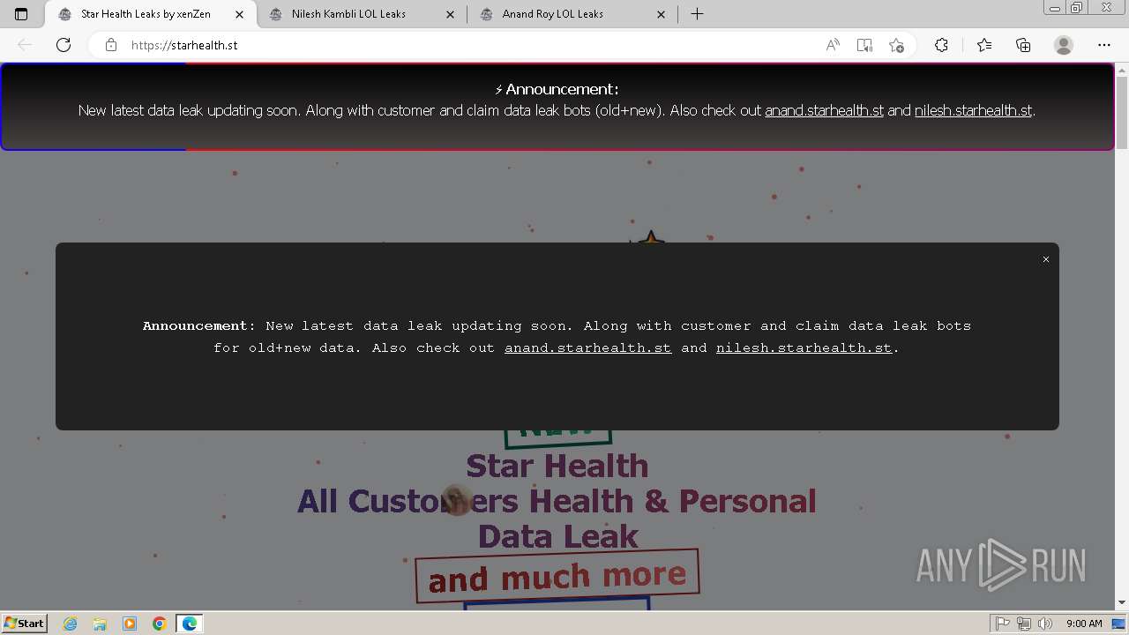Switch to Anand Roy LOL Leaks tab
Viewport: 1129px width, 635px height.
click(572, 14)
